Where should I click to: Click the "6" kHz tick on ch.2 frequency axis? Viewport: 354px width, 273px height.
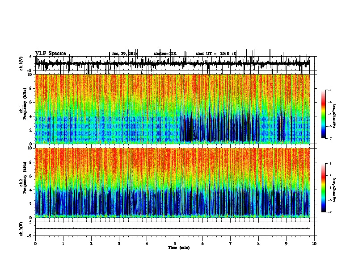pos(31,176)
